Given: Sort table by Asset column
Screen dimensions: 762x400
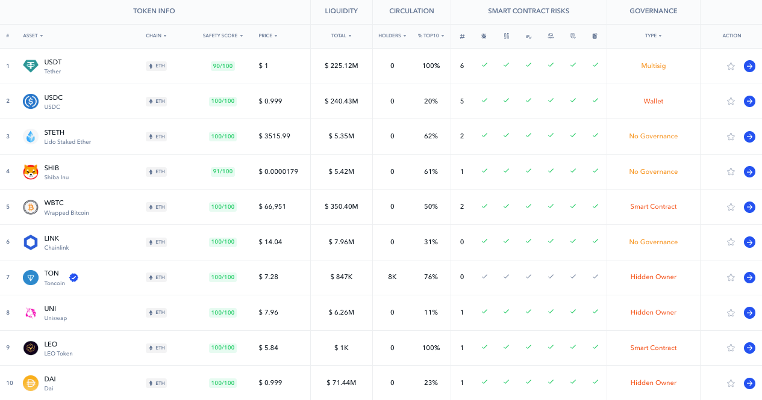Looking at the screenshot, I should click(33, 36).
